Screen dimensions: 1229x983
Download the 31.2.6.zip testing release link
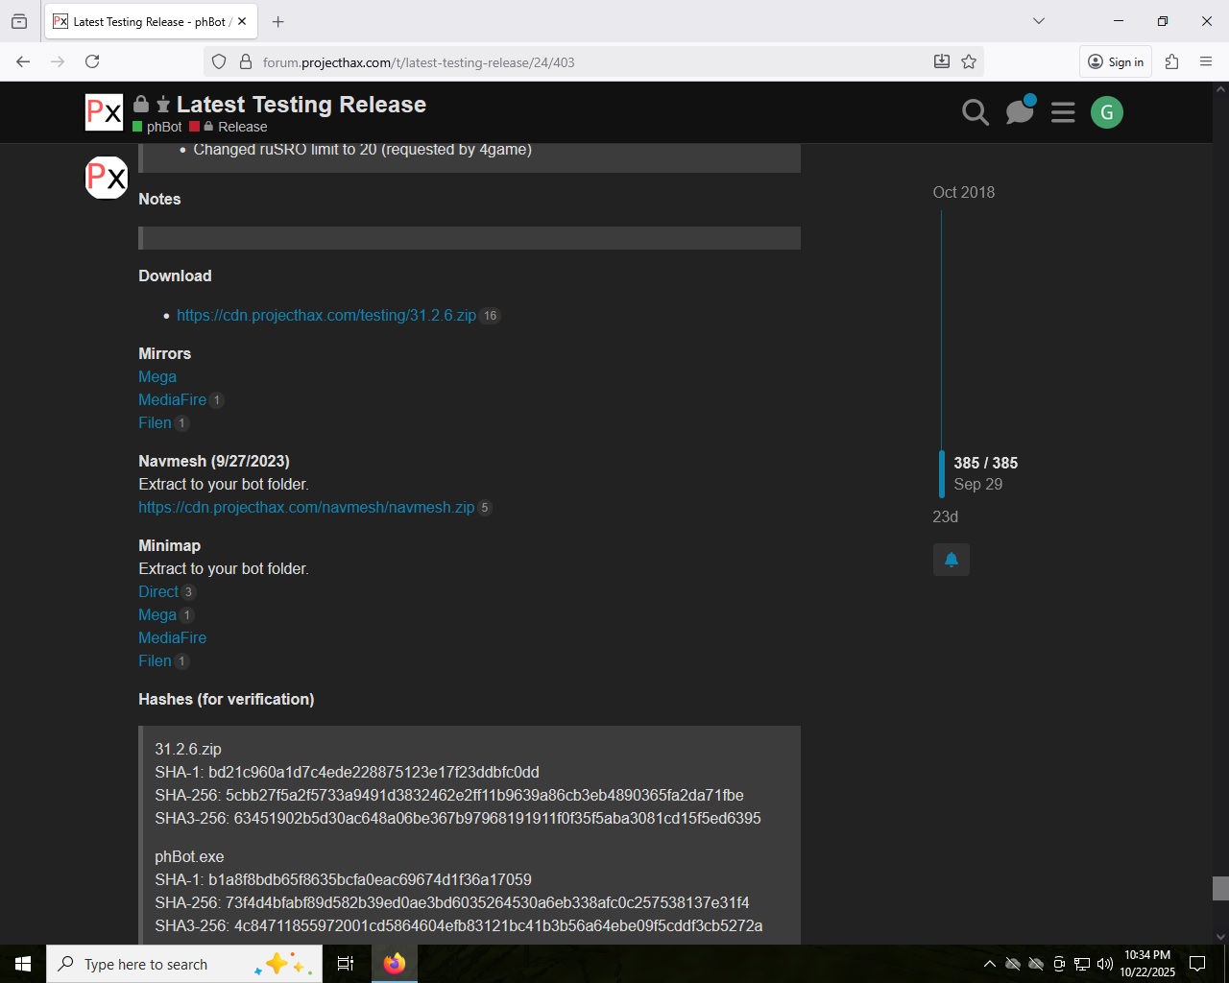click(x=325, y=316)
